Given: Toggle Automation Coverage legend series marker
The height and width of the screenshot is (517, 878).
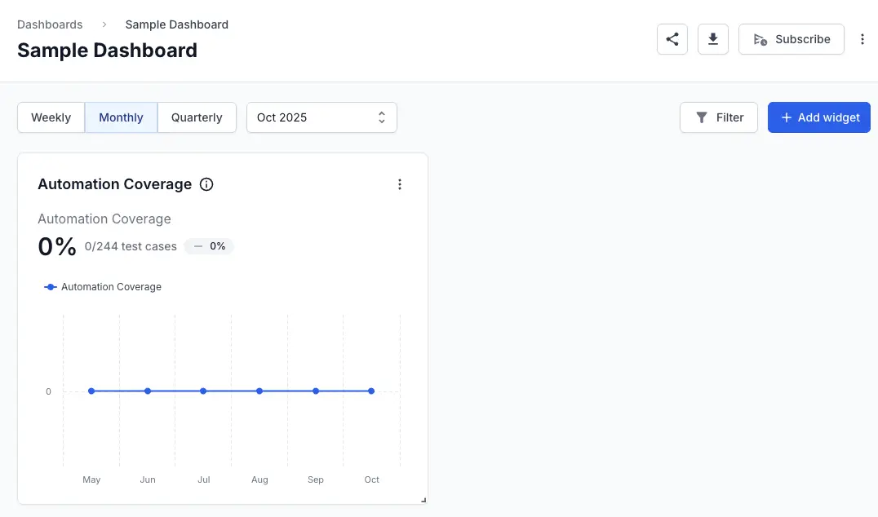Looking at the screenshot, I should [51, 287].
